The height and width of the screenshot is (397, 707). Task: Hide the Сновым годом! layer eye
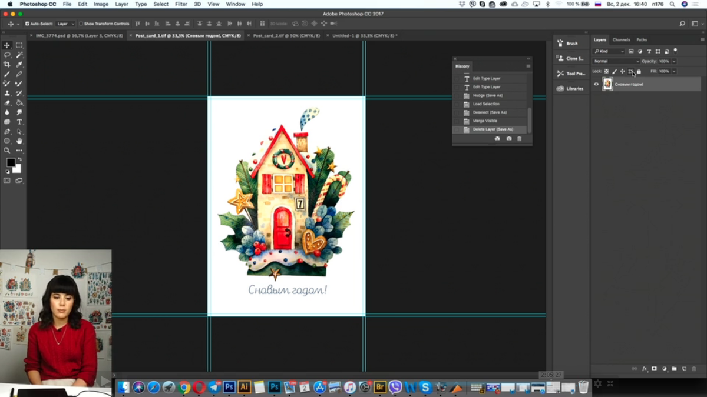coord(596,84)
